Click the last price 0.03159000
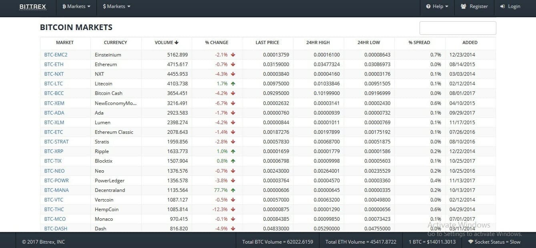The height and width of the screenshot is (248, 536). tap(276, 65)
